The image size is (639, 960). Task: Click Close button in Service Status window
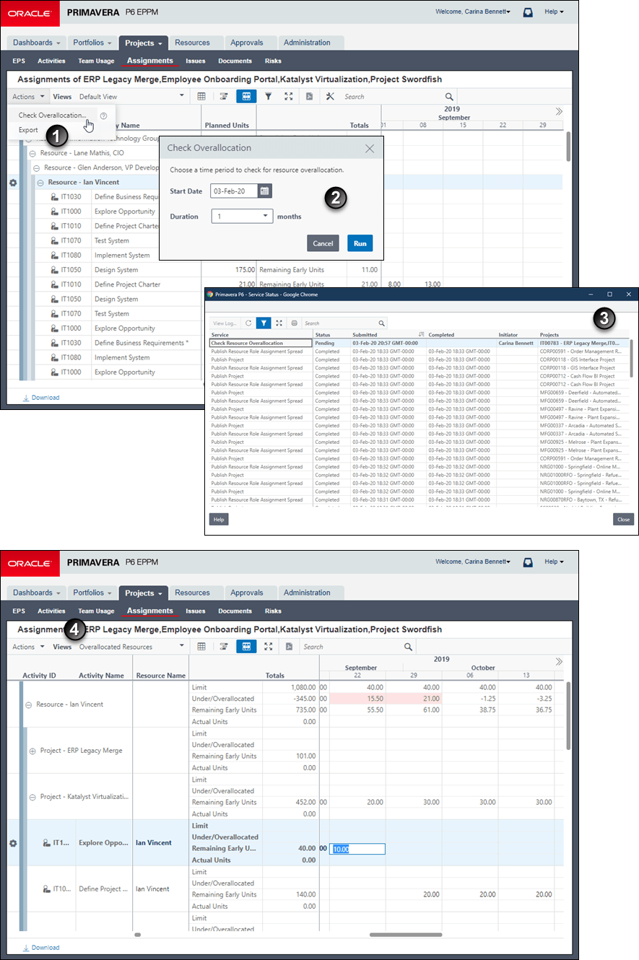tap(623, 519)
